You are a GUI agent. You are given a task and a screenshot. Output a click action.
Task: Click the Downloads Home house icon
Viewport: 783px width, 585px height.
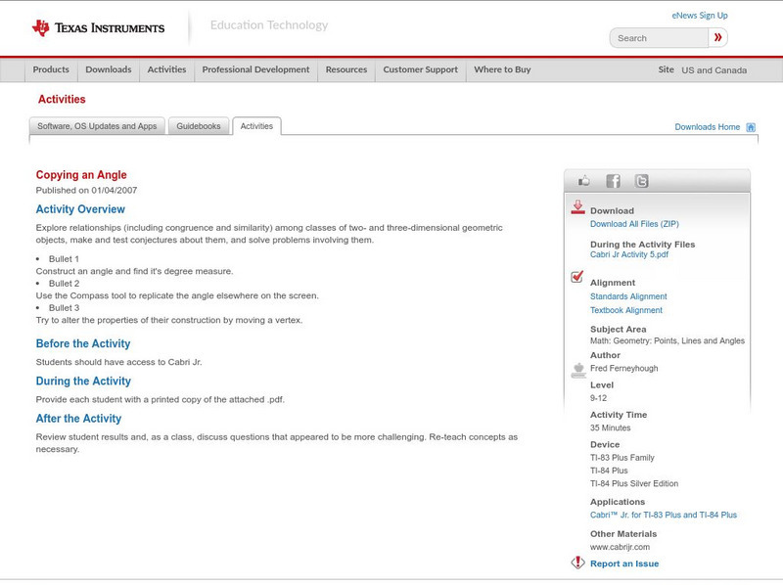[x=751, y=127]
